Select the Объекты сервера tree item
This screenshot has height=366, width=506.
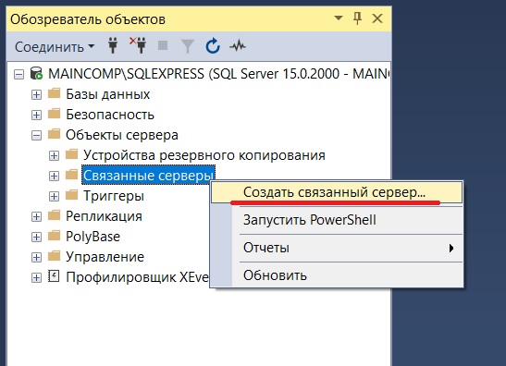point(122,135)
